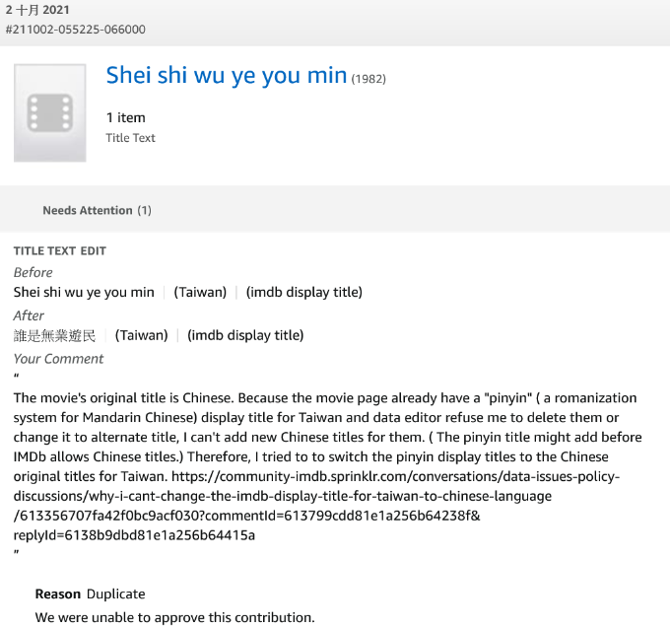The width and height of the screenshot is (670, 628).
Task: Select the "1 item" count text
Action: (x=125, y=117)
